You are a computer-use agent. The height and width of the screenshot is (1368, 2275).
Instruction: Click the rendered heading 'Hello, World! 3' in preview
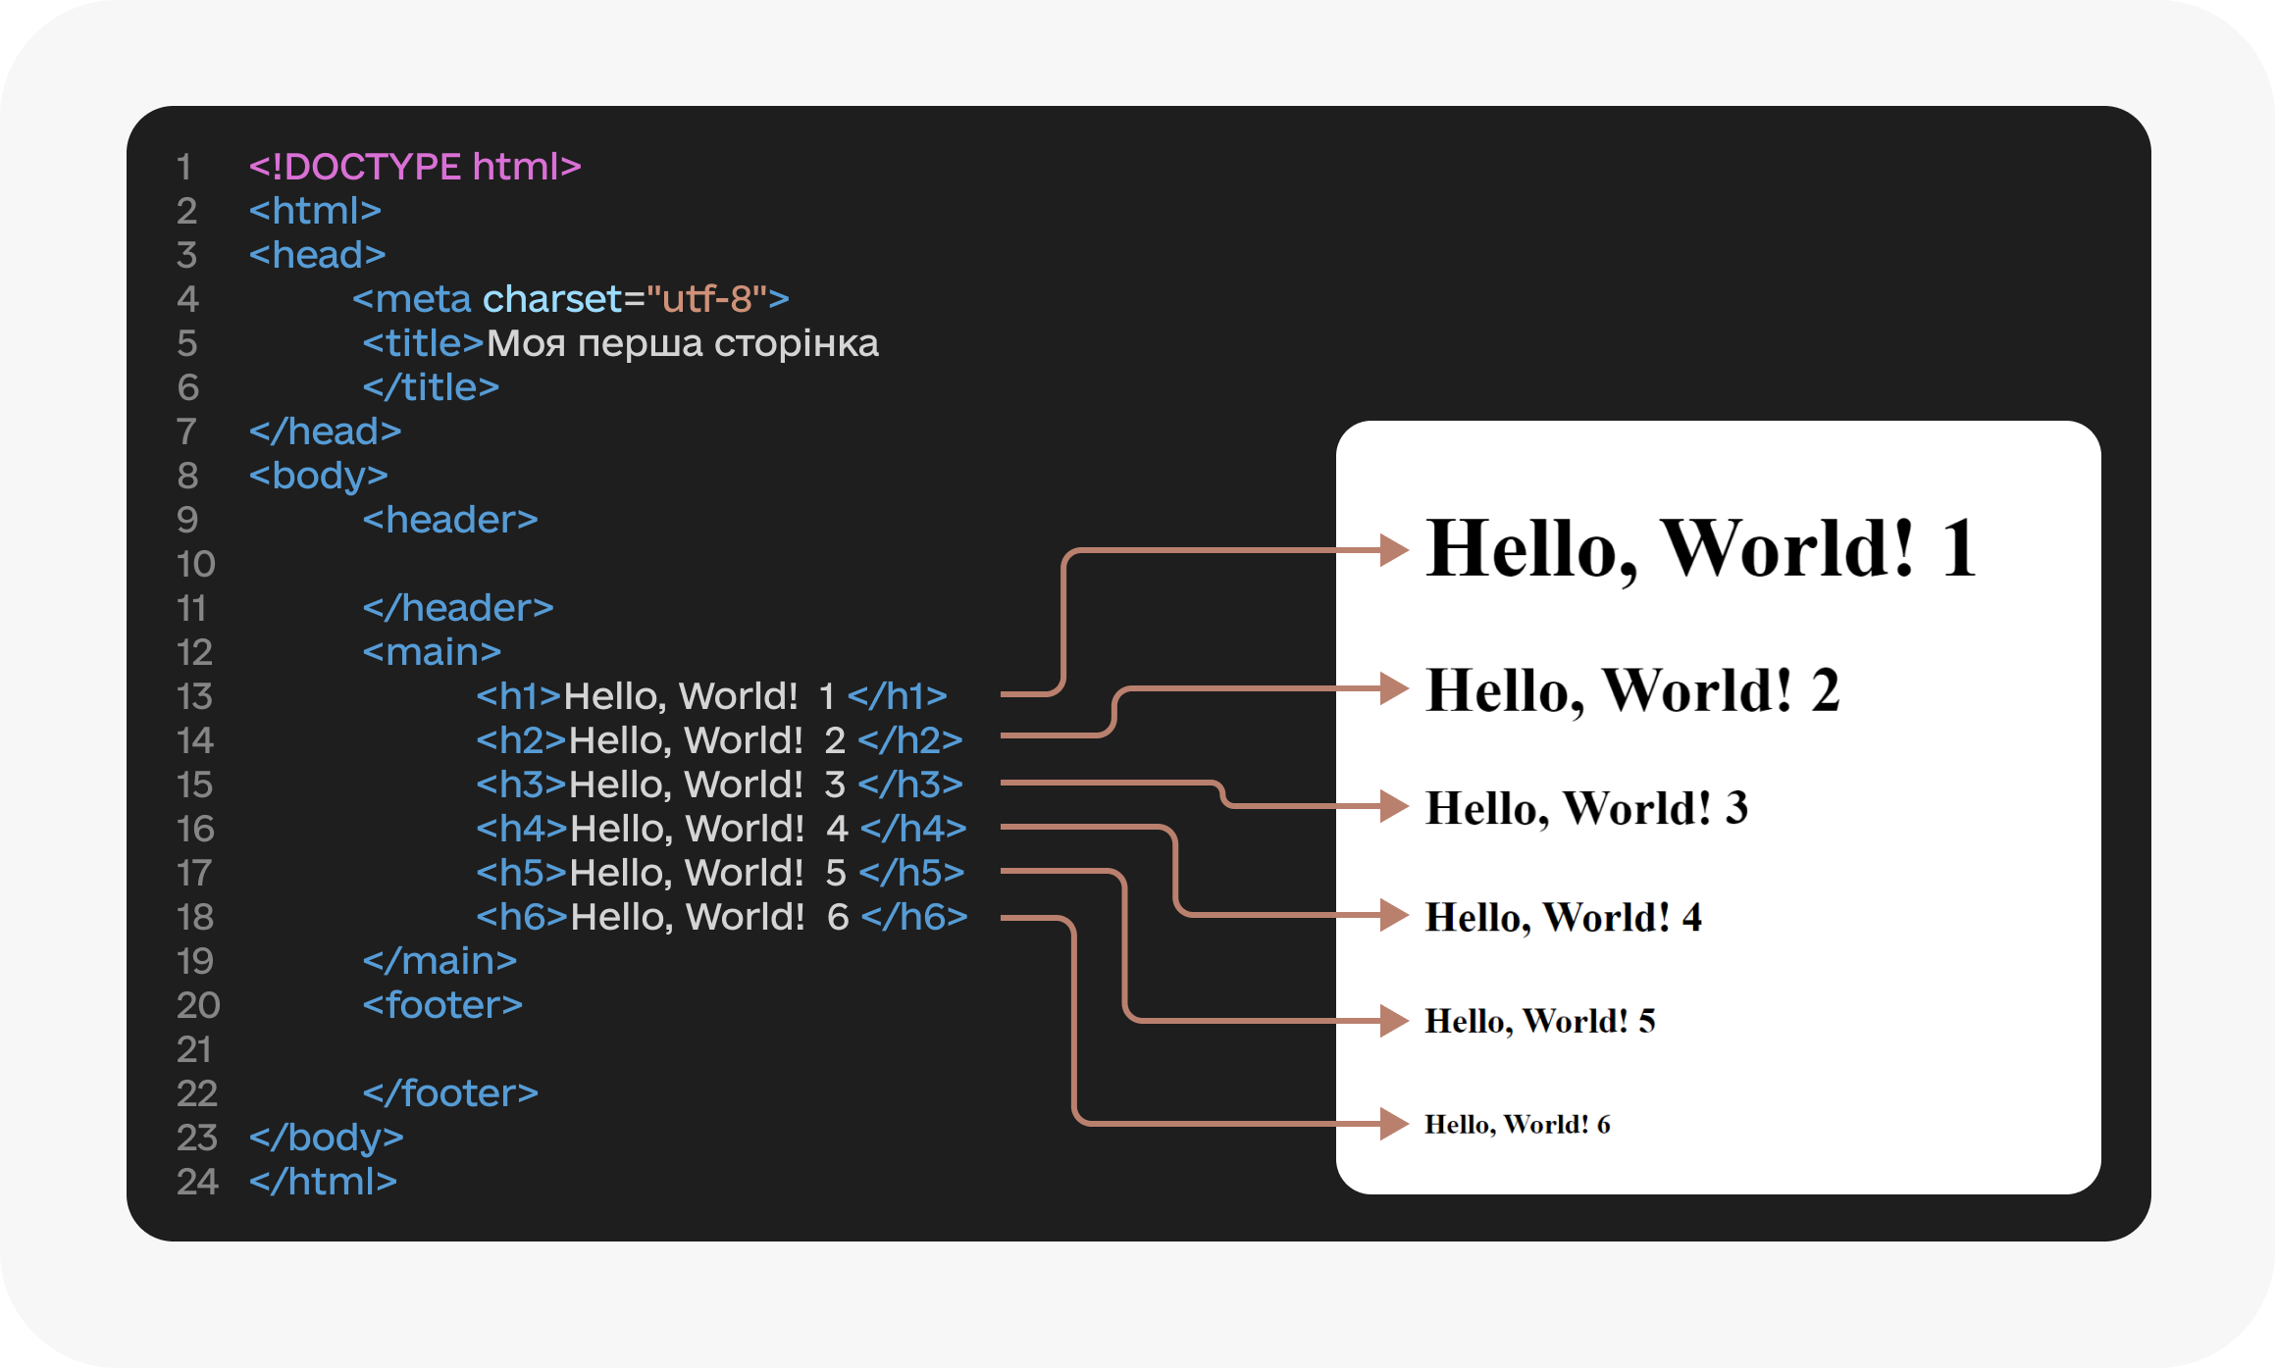[1586, 808]
